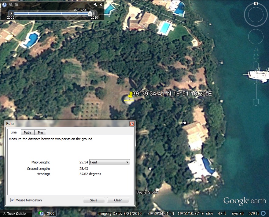The height and width of the screenshot is (217, 269).
Task: Zoom out the time slider range
Action: click(11, 5)
